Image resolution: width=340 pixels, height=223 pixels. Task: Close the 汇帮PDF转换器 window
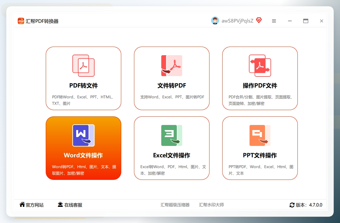(x=322, y=21)
